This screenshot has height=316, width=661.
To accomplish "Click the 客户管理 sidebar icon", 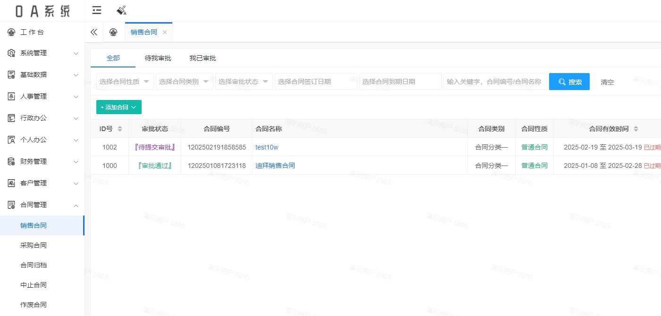I will 12,183.
